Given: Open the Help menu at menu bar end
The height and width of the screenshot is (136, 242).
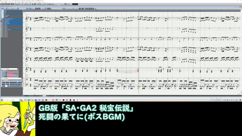Looking at the screenshot, I should (x=43, y=2).
